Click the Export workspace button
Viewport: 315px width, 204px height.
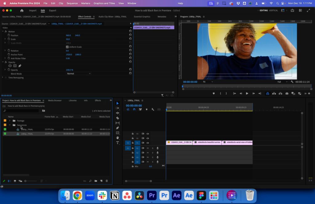pos(53,10)
